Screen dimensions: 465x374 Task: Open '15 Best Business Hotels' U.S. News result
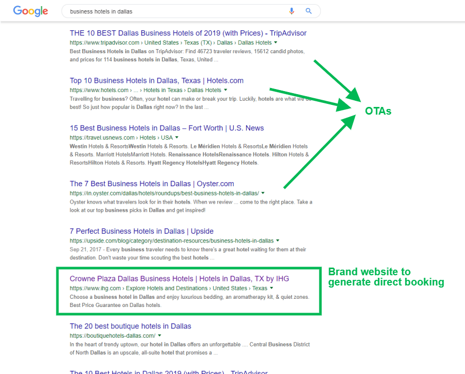tap(167, 128)
